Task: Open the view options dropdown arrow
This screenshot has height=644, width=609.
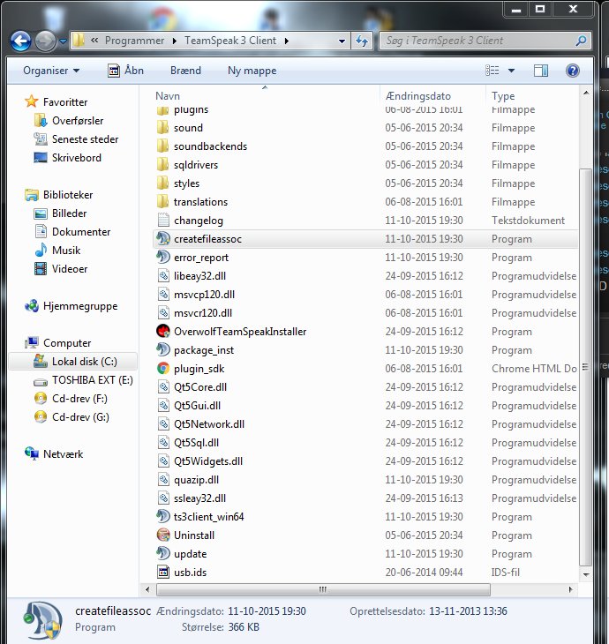Action: 511,71
